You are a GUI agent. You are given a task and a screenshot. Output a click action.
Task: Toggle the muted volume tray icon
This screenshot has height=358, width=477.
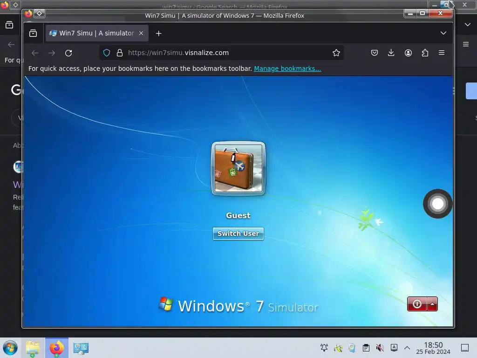(x=380, y=347)
